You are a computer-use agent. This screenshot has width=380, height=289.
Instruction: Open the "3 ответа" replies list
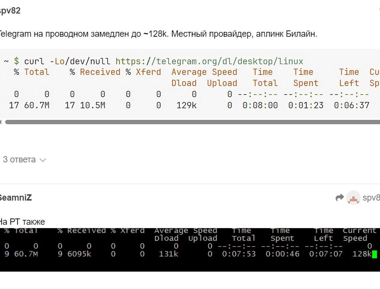pyautogui.click(x=19, y=160)
